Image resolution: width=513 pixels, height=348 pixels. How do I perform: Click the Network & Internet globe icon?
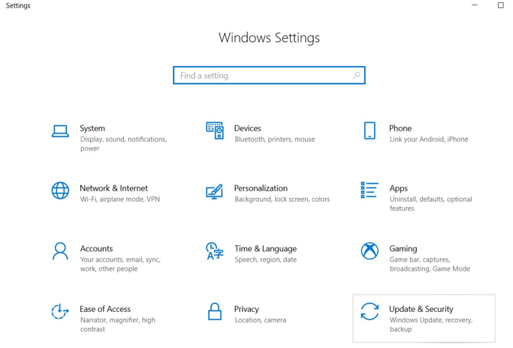pyautogui.click(x=60, y=190)
